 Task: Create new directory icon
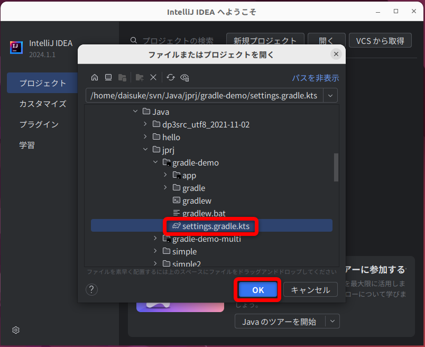pos(140,78)
